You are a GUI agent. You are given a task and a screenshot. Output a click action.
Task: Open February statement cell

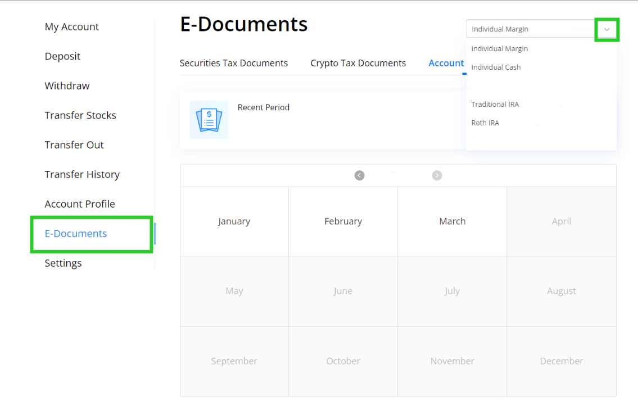tap(343, 222)
